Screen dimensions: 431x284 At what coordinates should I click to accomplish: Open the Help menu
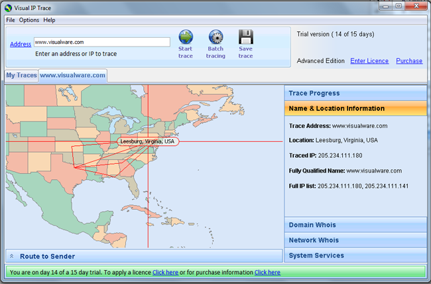click(x=49, y=20)
